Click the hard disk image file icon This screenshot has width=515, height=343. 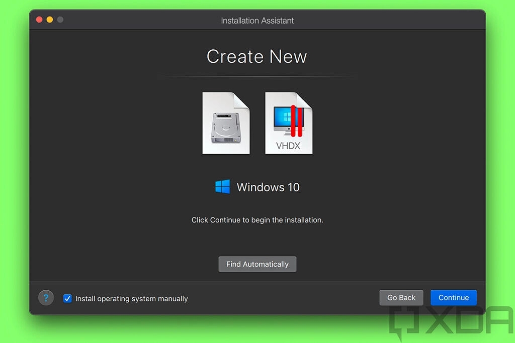point(226,123)
